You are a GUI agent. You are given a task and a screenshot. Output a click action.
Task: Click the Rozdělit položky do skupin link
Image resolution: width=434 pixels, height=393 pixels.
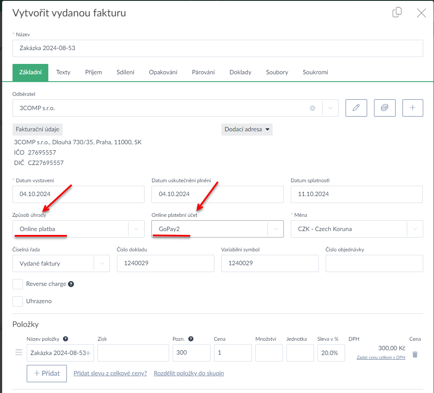(189, 373)
